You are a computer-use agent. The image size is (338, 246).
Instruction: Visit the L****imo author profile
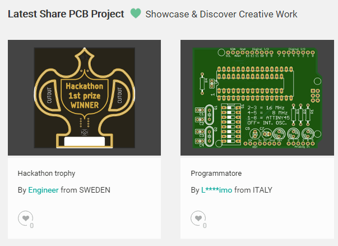click(216, 190)
